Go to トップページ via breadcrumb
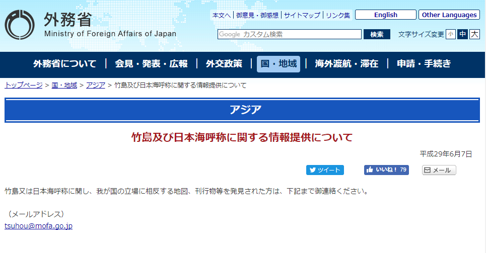The image size is (486, 253). [x=24, y=85]
